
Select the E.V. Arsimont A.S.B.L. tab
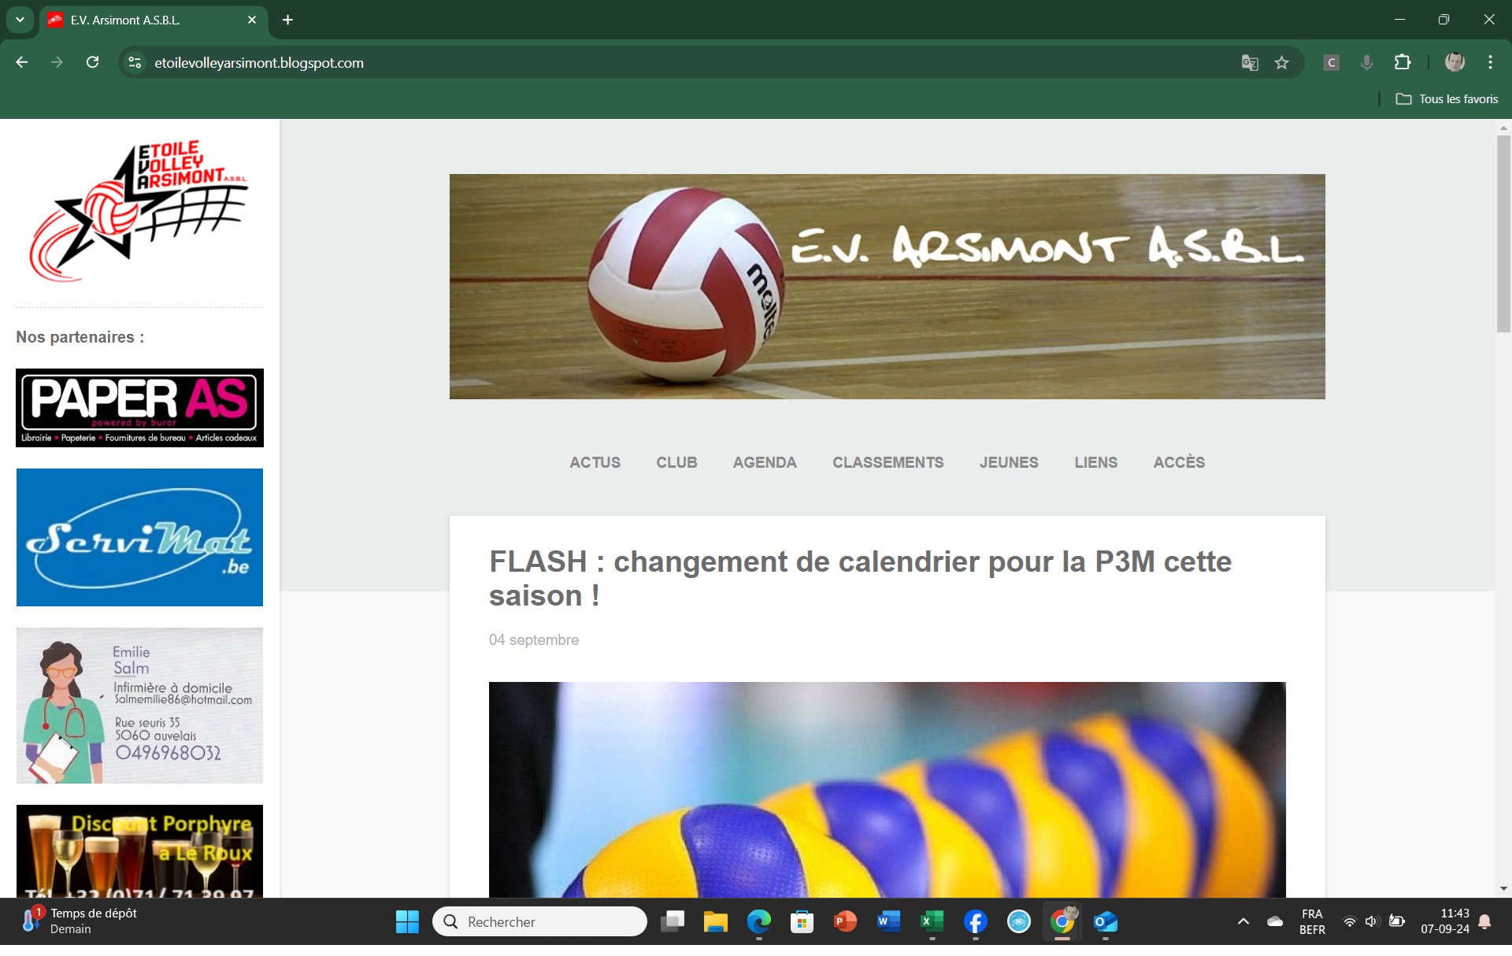coord(154,20)
